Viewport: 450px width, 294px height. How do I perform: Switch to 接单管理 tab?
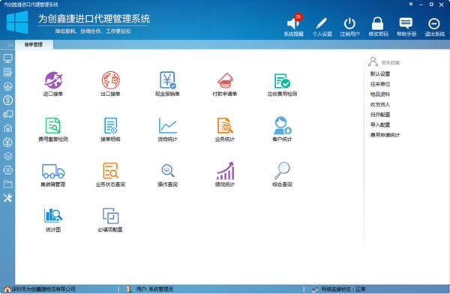34,44
